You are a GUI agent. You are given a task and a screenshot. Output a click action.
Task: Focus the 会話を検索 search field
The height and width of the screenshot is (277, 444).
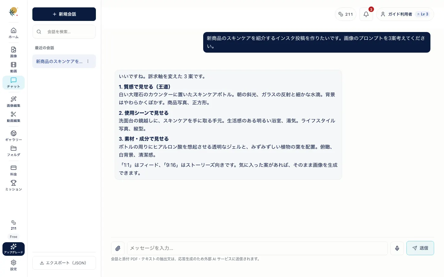pos(64,32)
